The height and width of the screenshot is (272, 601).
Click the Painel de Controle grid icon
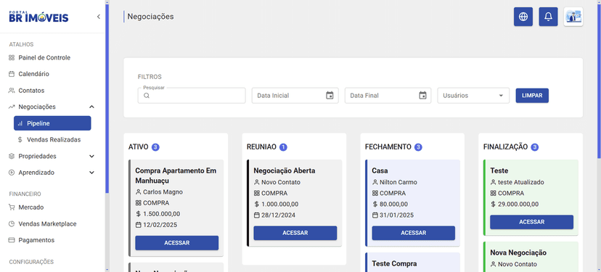[12, 58]
